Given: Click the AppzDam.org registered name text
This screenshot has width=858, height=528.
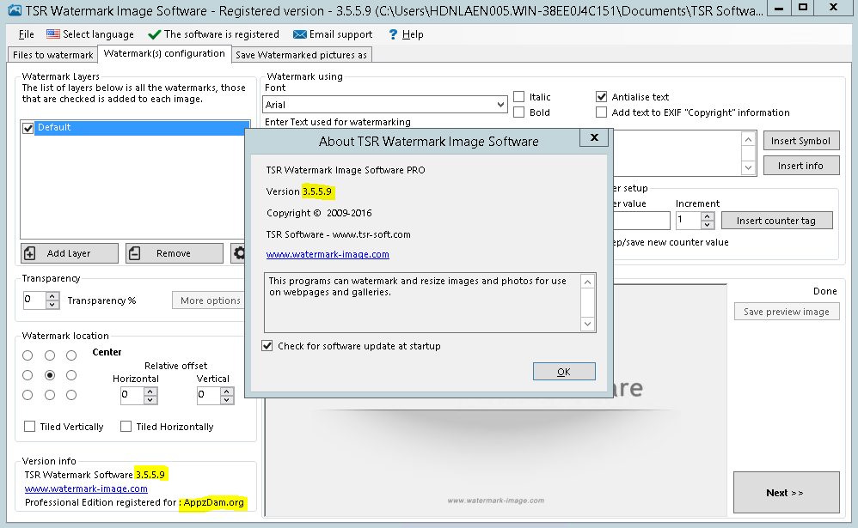Looking at the screenshot, I should coord(214,502).
